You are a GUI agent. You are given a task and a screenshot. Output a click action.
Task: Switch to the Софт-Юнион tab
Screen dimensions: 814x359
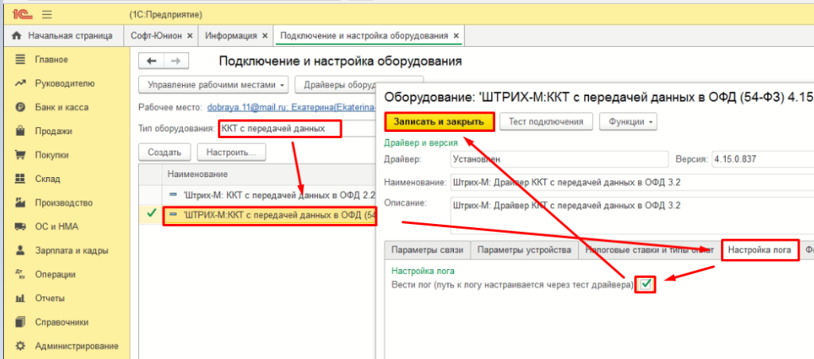click(159, 36)
